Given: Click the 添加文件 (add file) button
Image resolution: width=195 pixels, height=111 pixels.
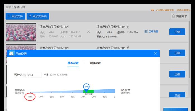Looking at the screenshot, I should [16, 16].
